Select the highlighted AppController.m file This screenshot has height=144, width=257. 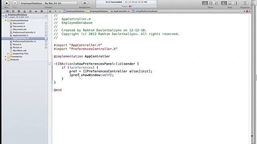pos(21,38)
